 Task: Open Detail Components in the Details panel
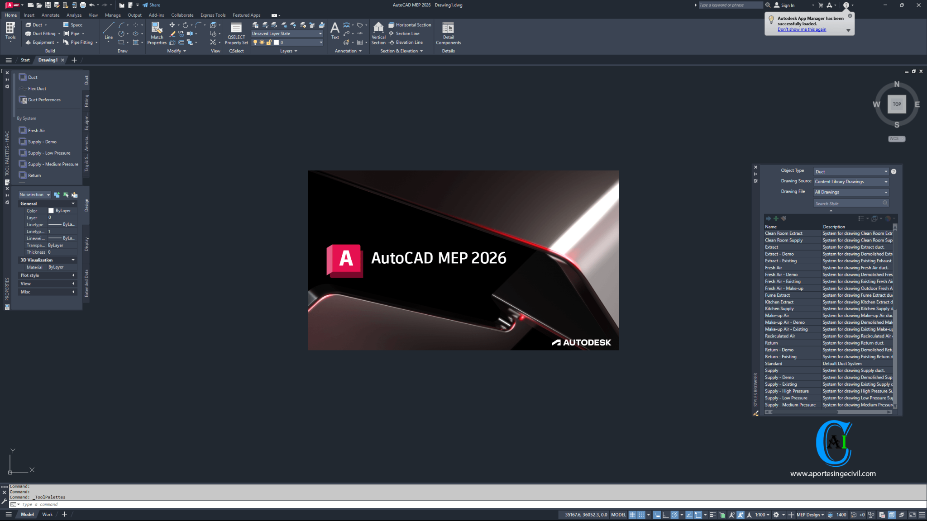click(448, 34)
